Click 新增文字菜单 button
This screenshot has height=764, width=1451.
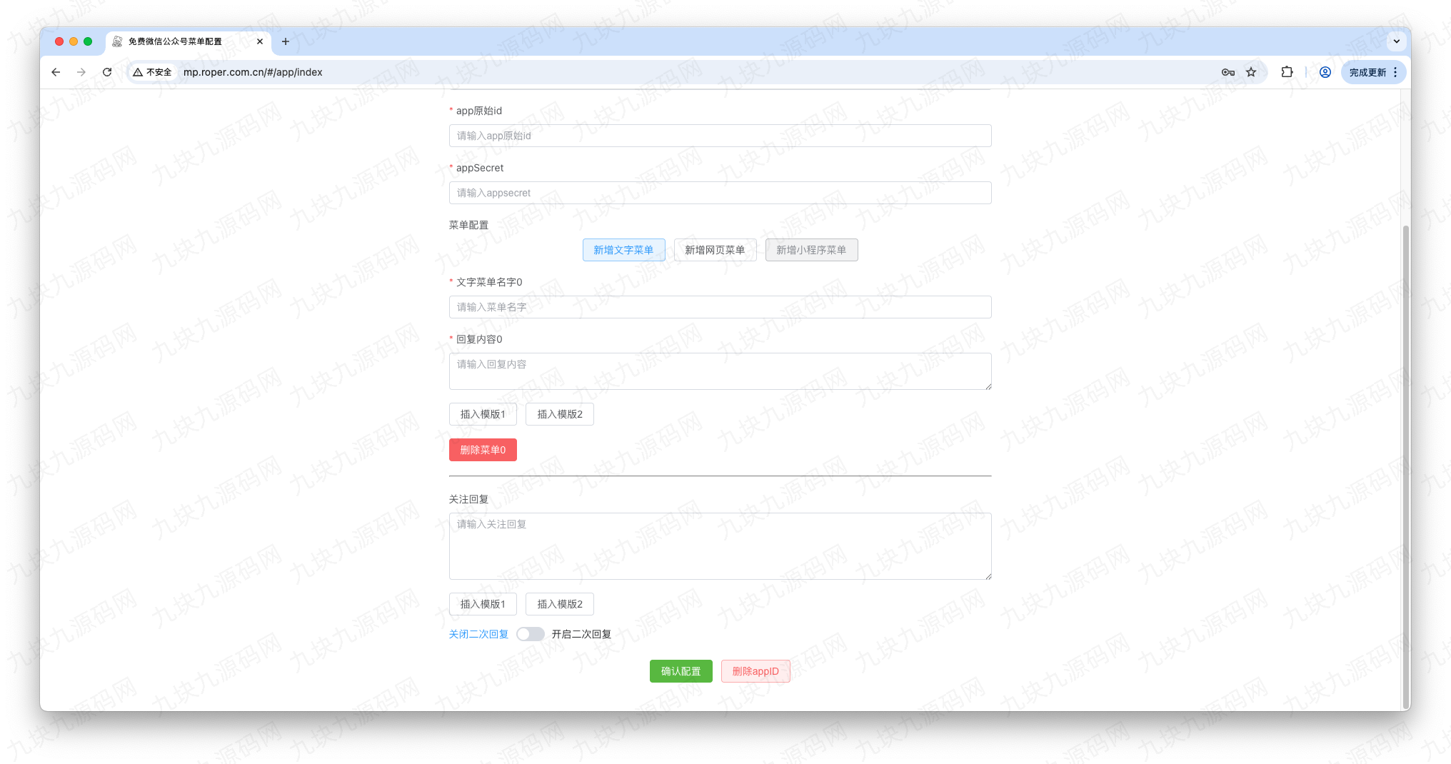click(x=623, y=250)
